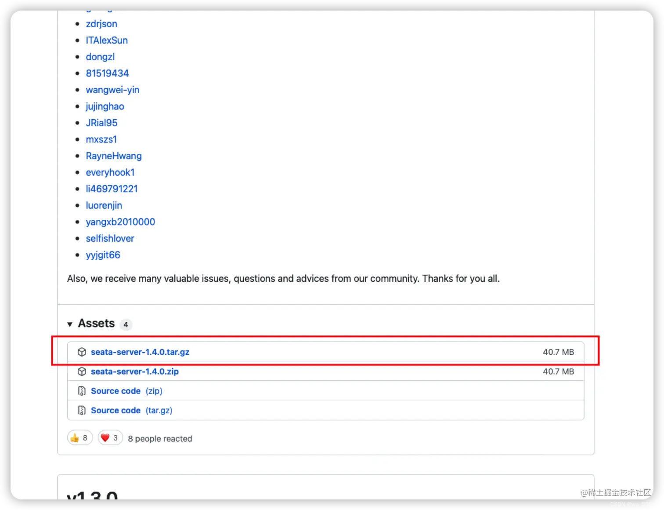The width and height of the screenshot is (664, 510).
Task: Open contributor selfishlover profile
Action: [x=110, y=238]
